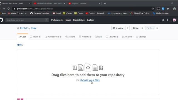Screen dimensions: 178x100
Task: Click the choose your files link
Action: point(90,80)
